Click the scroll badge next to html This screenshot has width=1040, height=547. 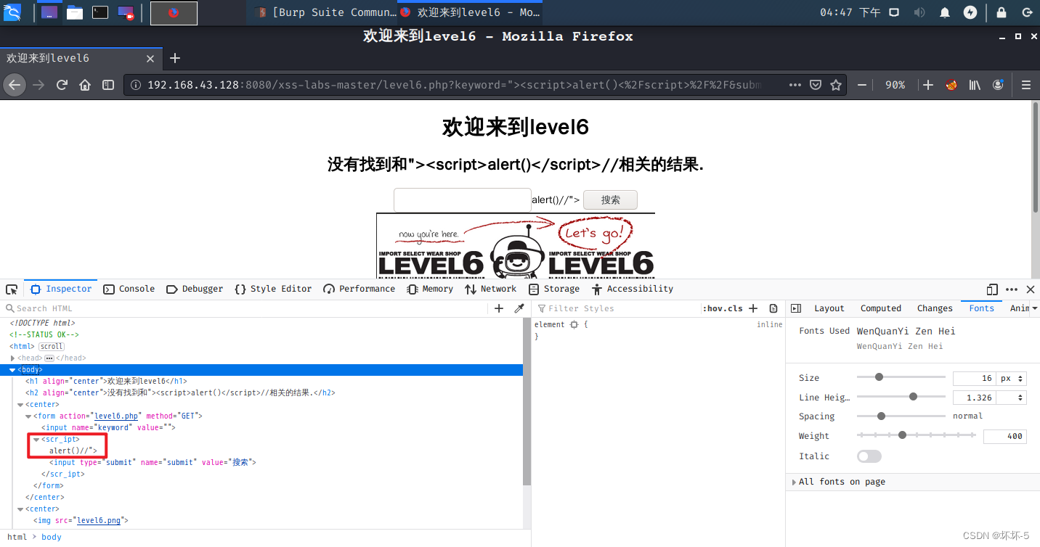point(51,346)
